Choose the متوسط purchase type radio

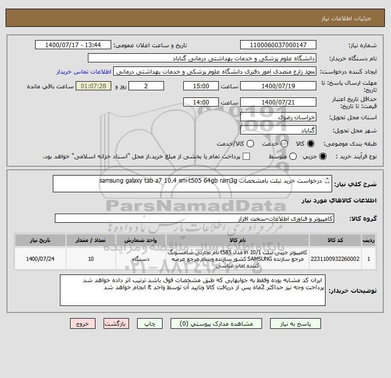pyautogui.click(x=293, y=156)
